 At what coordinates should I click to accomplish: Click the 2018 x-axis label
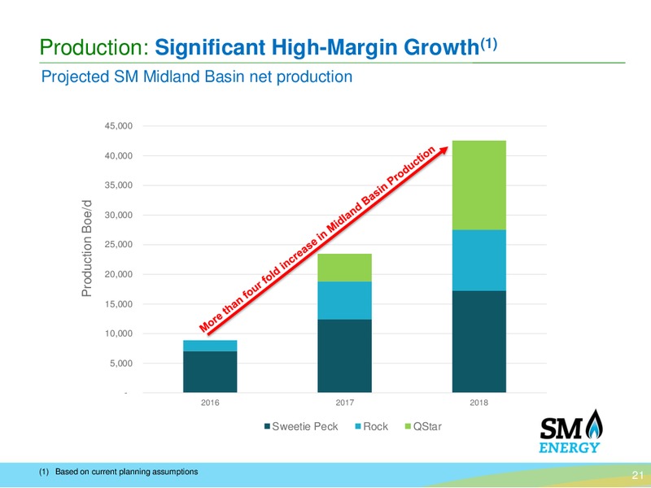[479, 403]
